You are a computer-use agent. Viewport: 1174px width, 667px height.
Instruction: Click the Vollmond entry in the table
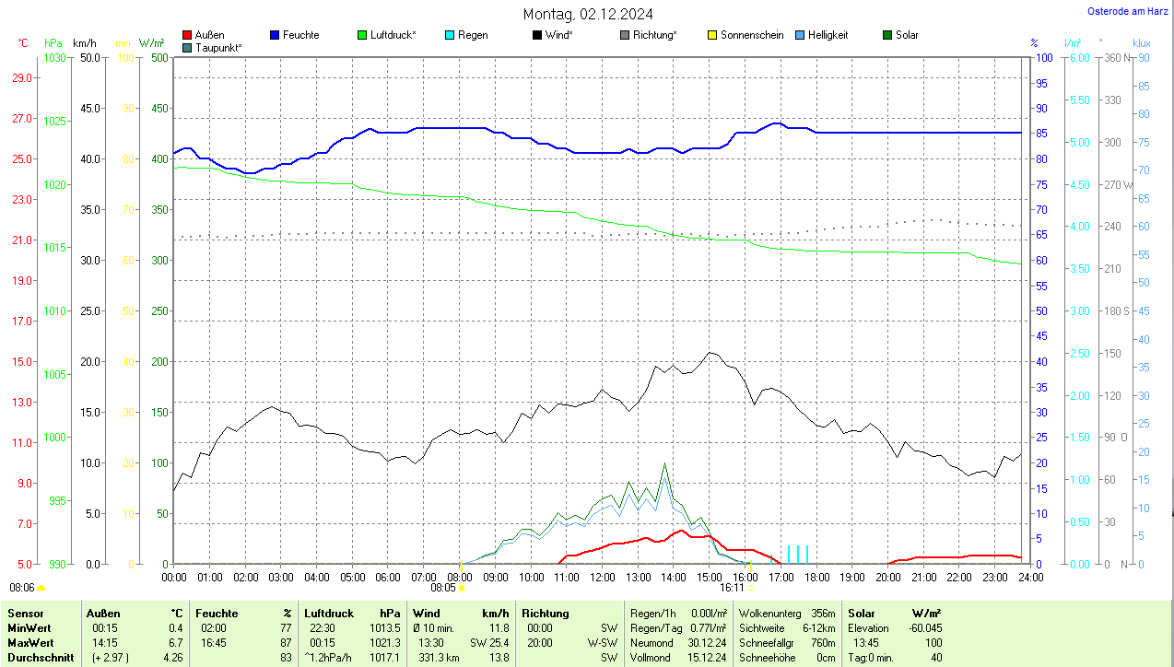coord(652,658)
